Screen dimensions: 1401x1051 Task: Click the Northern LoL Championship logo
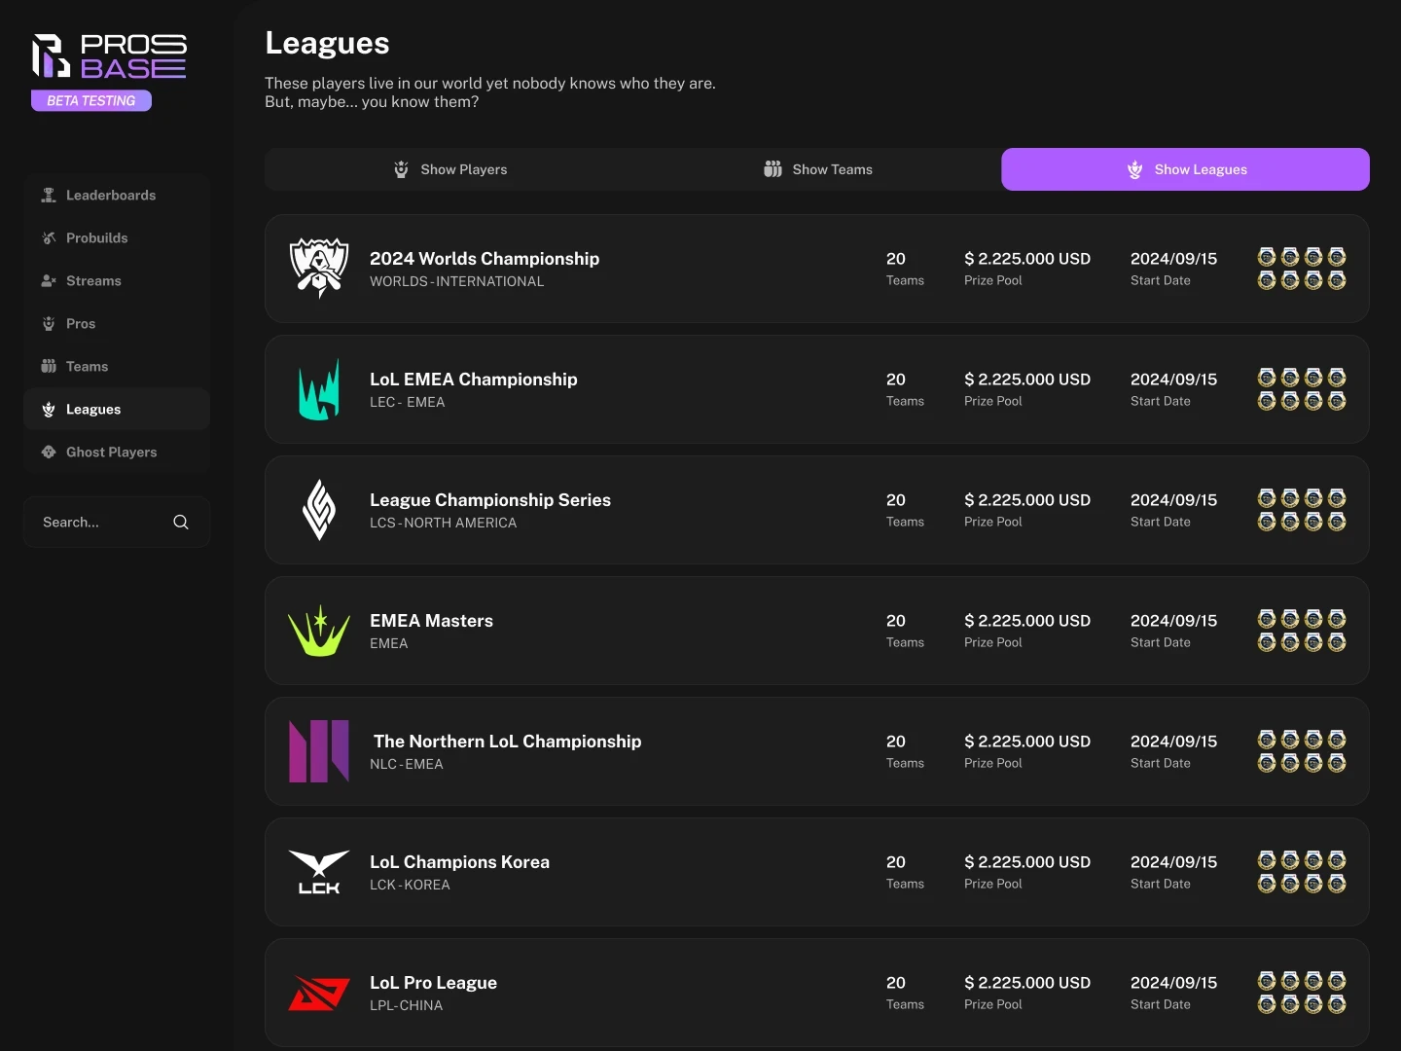pos(319,751)
